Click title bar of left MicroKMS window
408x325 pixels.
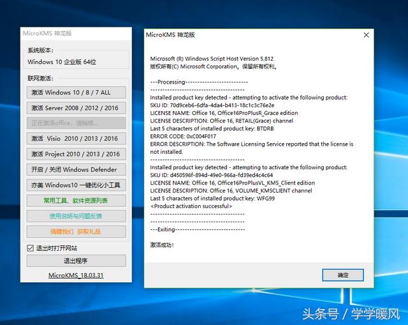76,34
